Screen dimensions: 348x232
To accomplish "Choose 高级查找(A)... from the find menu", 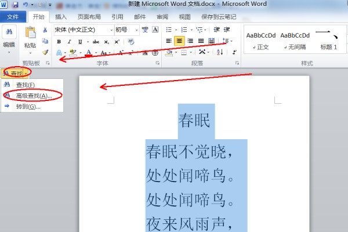I will pos(32,95).
